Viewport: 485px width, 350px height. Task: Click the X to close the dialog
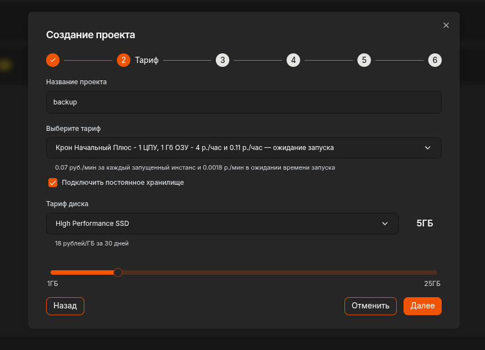pyautogui.click(x=446, y=25)
